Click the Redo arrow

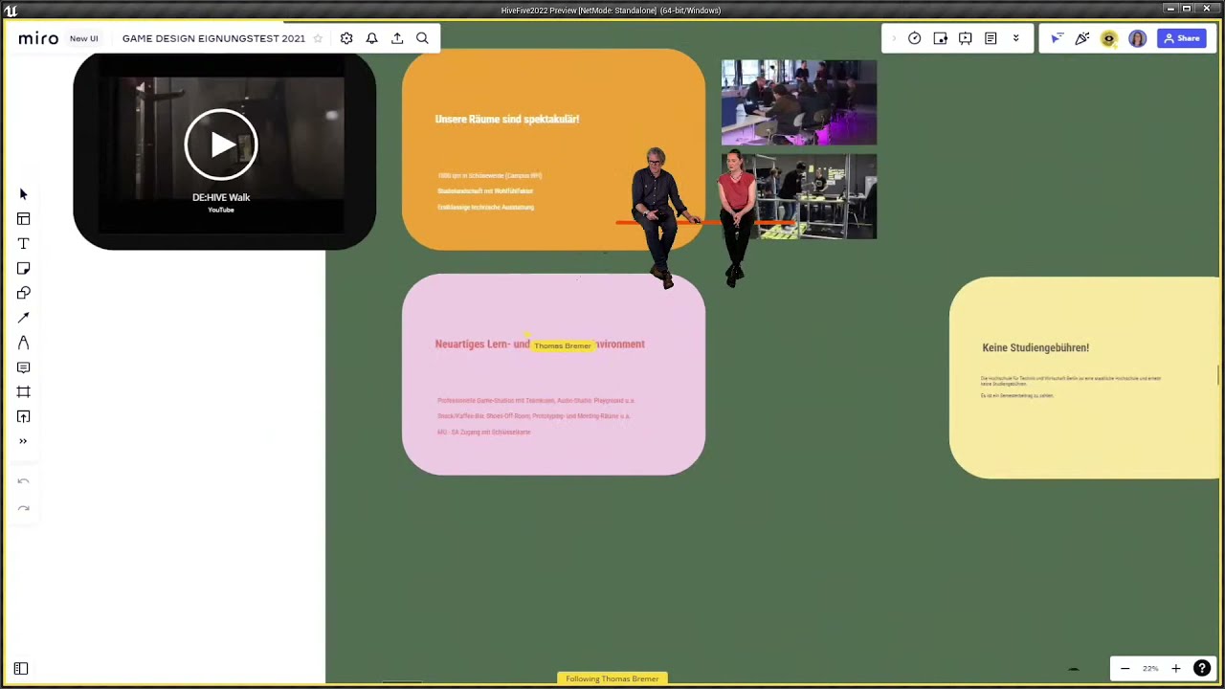(24, 508)
